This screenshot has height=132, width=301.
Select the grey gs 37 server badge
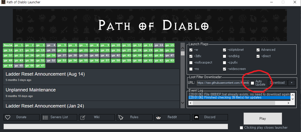(x=62, y=56)
